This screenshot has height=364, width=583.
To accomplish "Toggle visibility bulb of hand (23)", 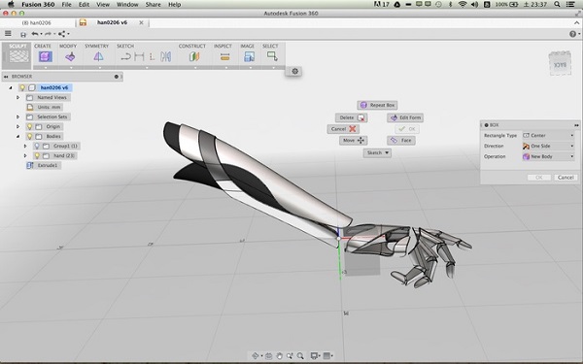I will pos(37,155).
